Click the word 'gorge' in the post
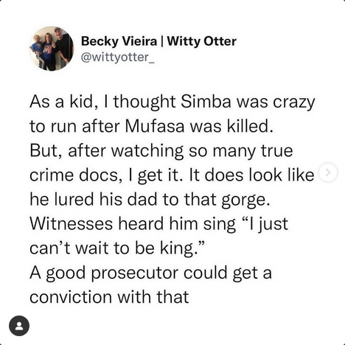 point(243,201)
